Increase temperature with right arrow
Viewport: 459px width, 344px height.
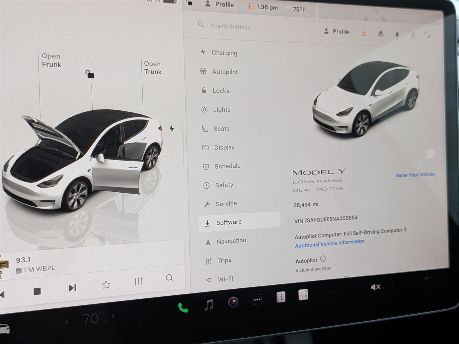click(x=113, y=316)
